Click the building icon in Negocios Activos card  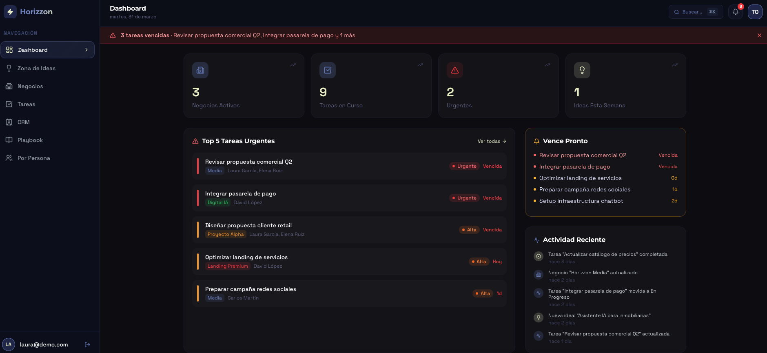coord(200,70)
